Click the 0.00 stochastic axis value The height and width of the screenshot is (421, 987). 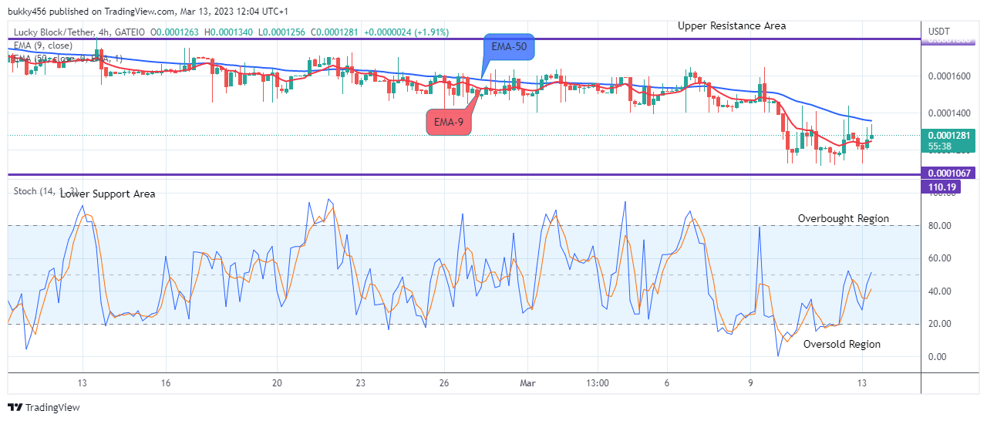(936, 357)
